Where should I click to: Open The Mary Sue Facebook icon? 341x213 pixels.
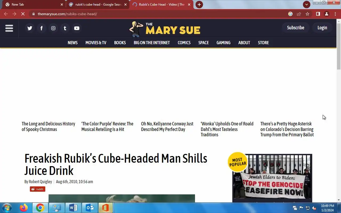click(x=42, y=28)
